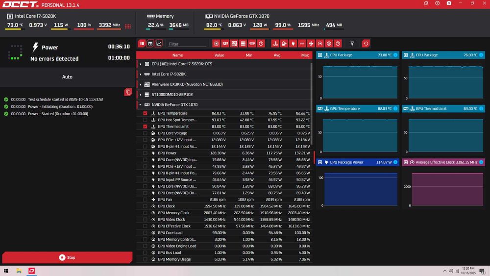Select the GPU Bus Load row
This screenshot has height=276, width=490.
pos(224,252)
